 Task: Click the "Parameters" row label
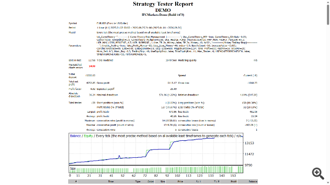[75, 46]
